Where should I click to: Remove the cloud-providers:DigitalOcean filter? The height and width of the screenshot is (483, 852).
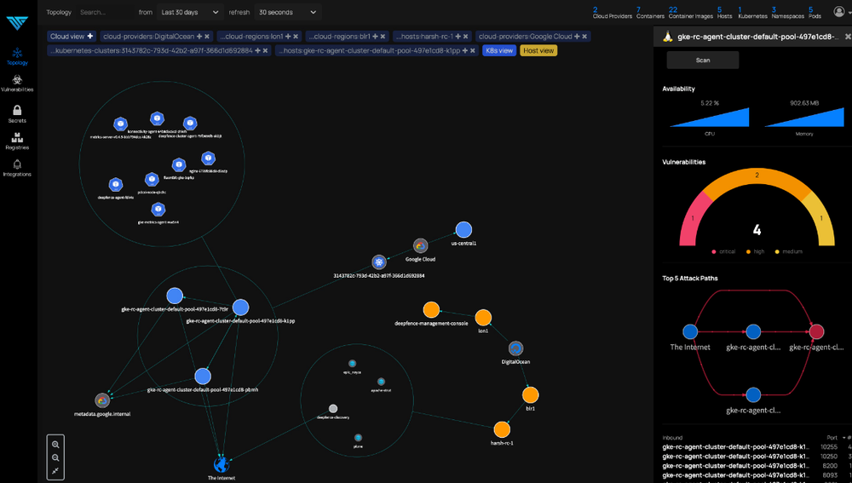[x=207, y=37]
